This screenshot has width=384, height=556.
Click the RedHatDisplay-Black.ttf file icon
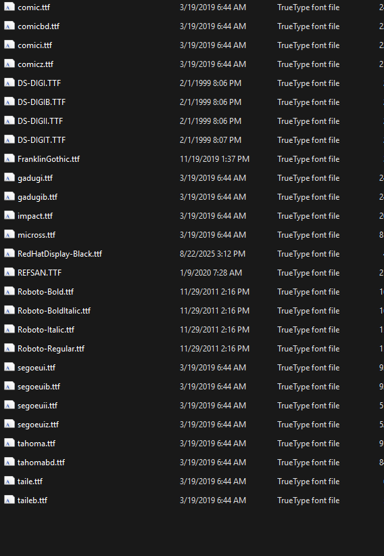pos(9,253)
